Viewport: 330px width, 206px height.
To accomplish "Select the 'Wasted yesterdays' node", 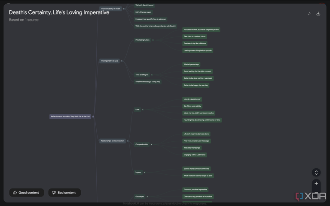I will click(x=191, y=64).
